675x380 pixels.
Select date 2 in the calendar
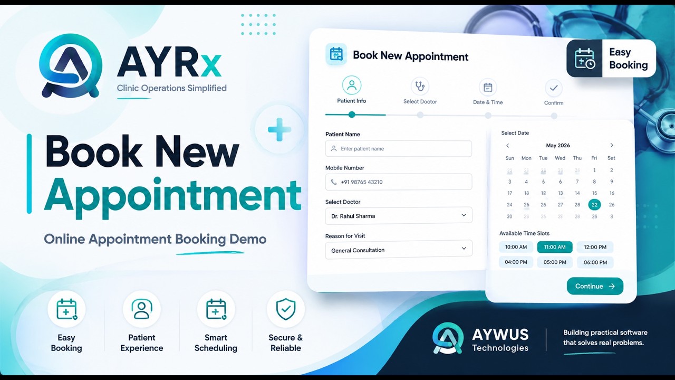(612, 170)
